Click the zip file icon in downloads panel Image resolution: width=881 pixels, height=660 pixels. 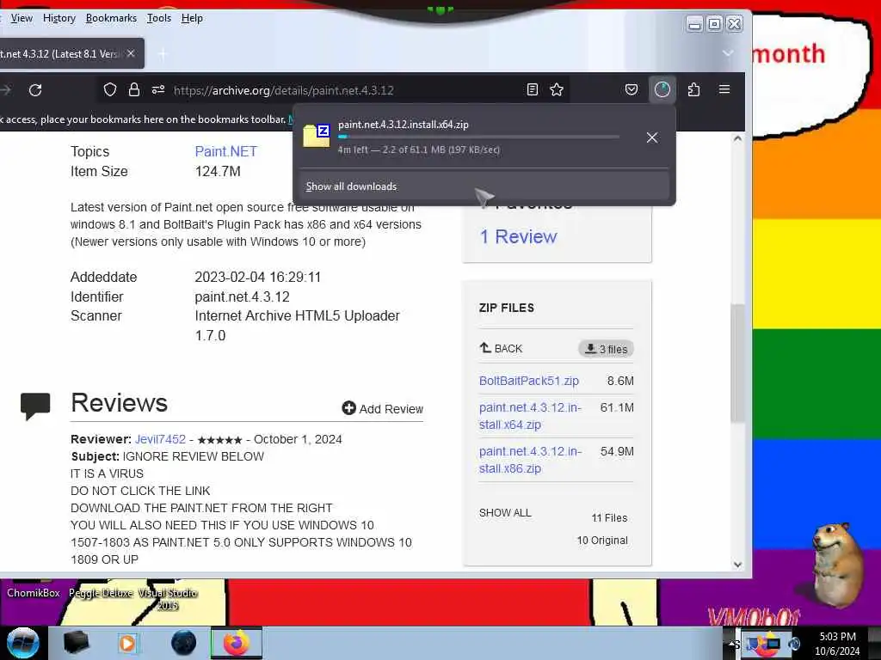317,135
